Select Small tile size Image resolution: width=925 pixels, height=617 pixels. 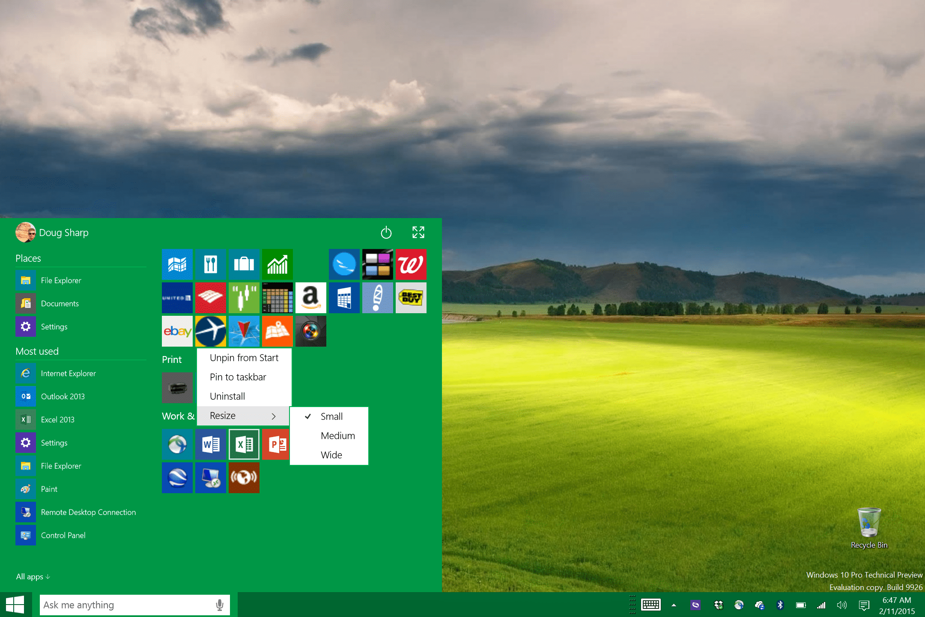coord(329,416)
